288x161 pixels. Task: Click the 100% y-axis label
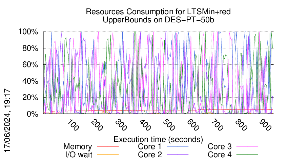pos(28,32)
